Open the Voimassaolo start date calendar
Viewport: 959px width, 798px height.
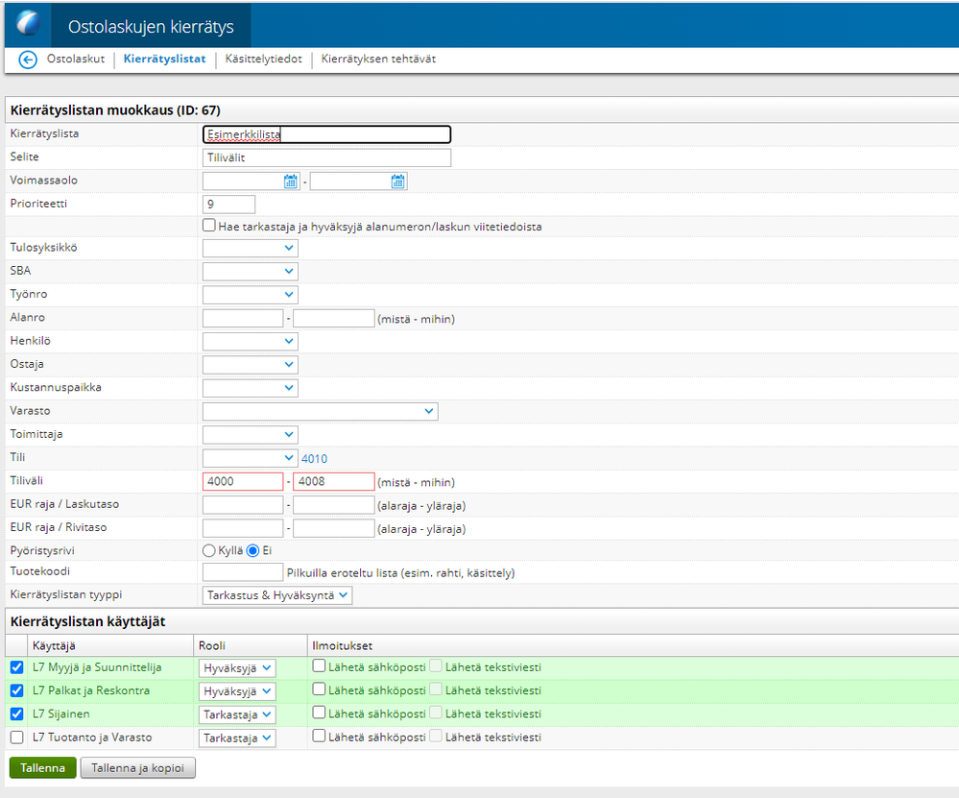pyautogui.click(x=291, y=181)
